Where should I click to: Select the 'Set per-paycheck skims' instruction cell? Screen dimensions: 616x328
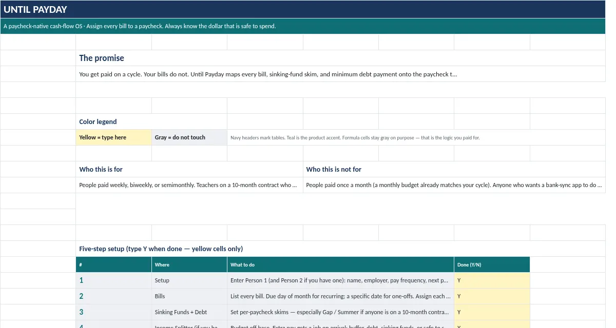(341, 312)
